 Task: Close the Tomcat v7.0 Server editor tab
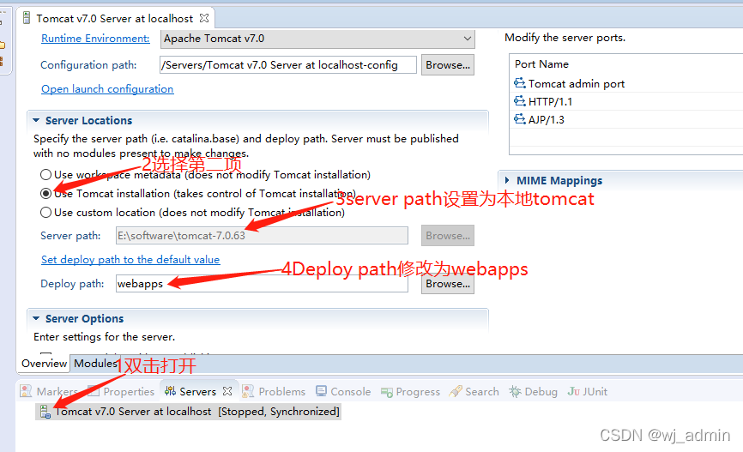[204, 18]
